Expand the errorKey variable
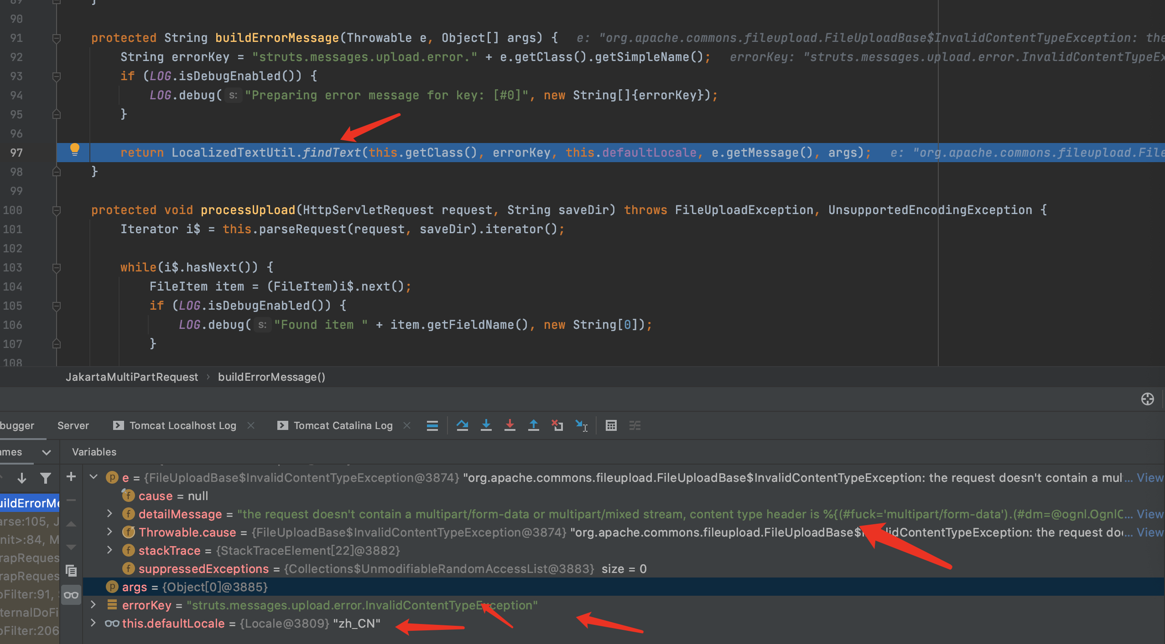This screenshot has width=1165, height=644. (93, 605)
